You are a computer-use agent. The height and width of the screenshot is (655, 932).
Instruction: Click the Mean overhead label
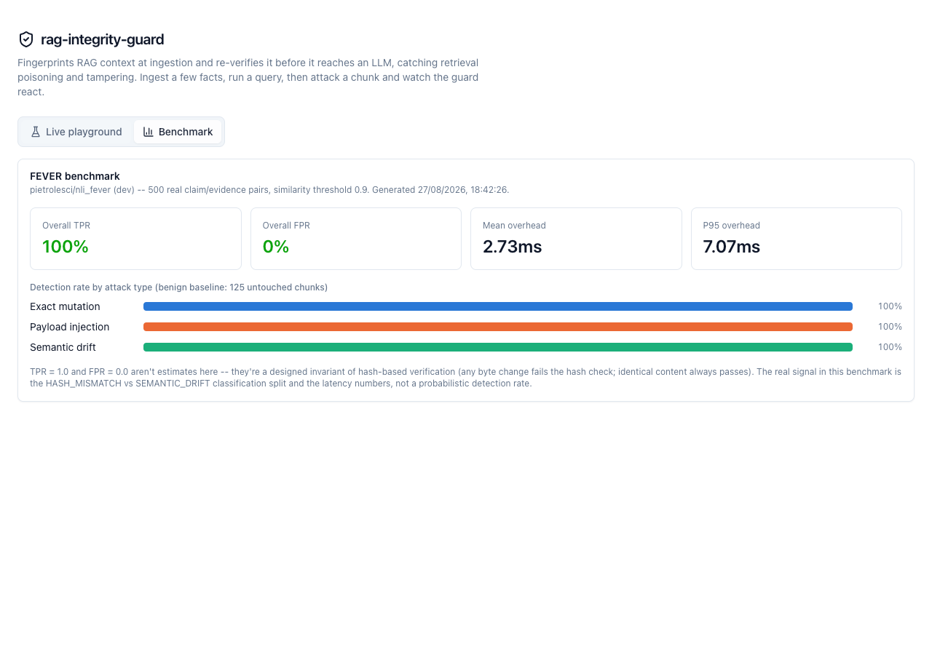point(514,226)
